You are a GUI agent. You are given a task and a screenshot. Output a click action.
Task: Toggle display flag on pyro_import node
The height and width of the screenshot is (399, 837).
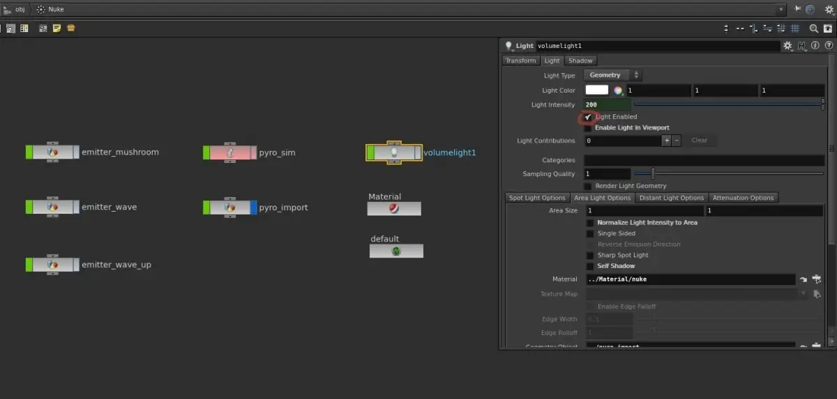(x=253, y=208)
